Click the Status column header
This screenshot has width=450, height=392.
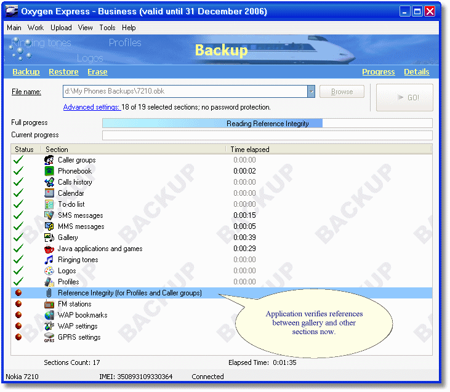click(25, 150)
